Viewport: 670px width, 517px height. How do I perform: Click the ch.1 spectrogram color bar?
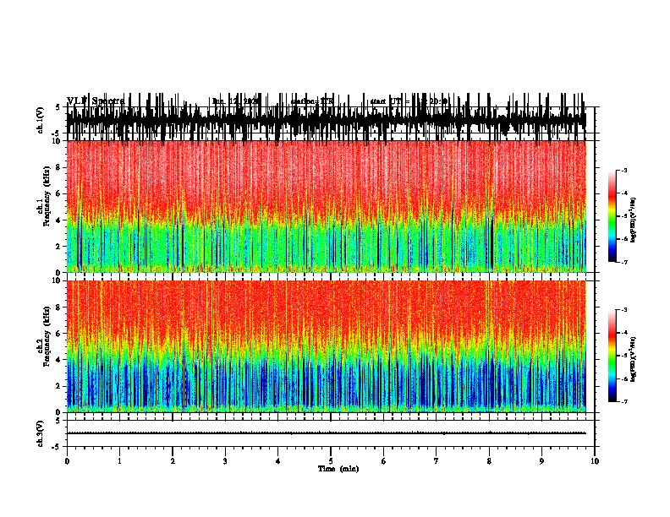point(612,216)
